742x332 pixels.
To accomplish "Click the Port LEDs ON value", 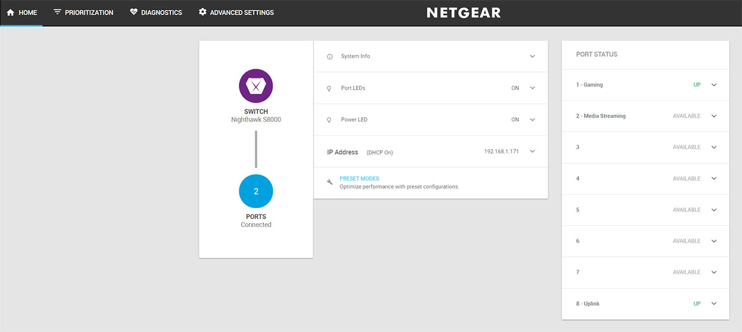I will point(515,88).
